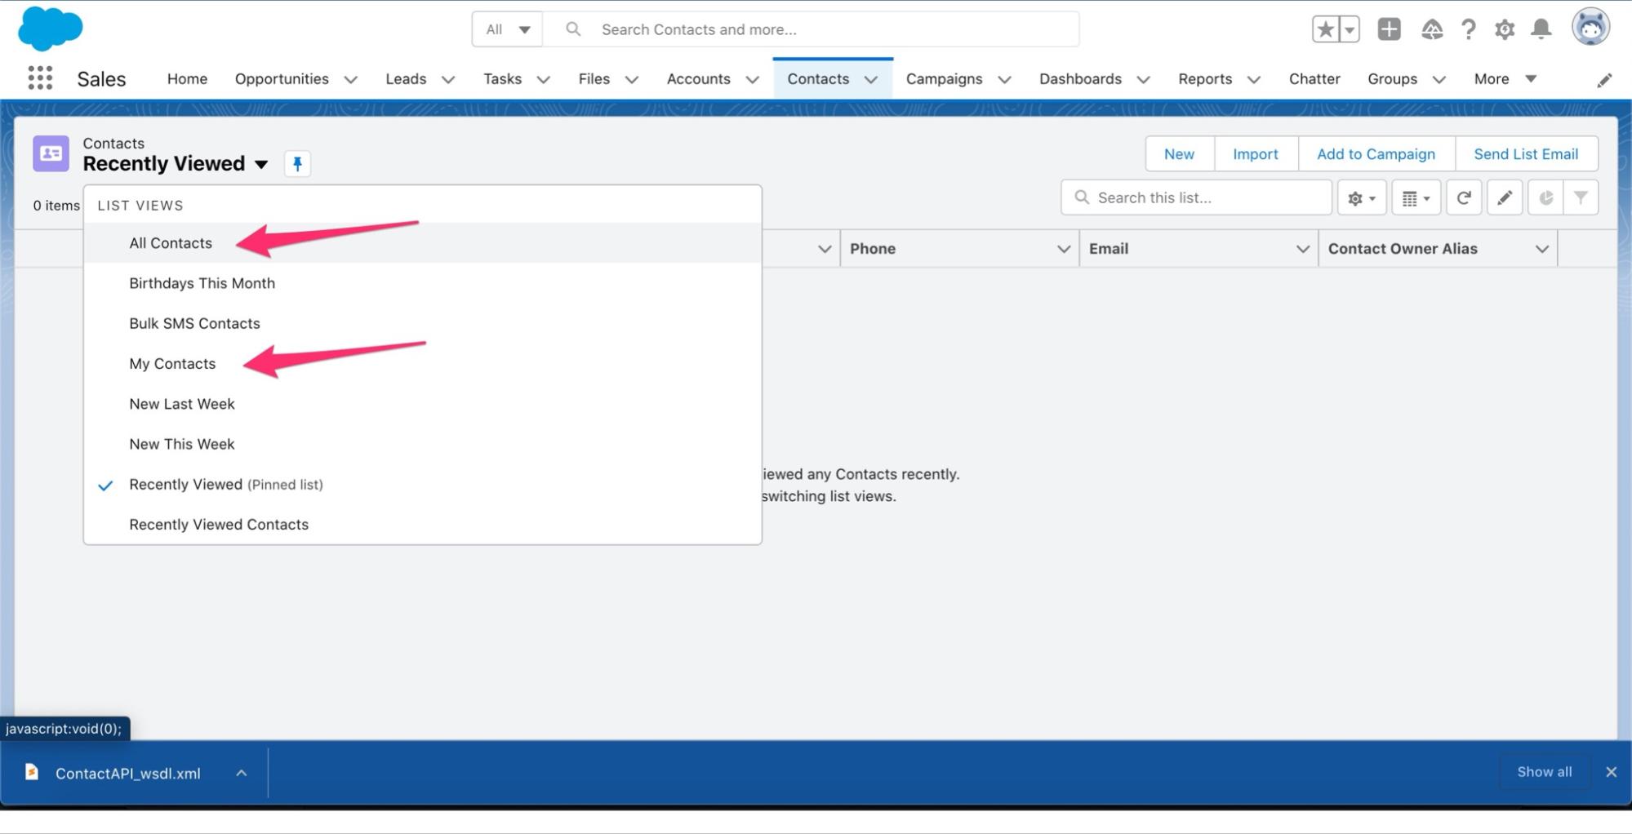Select All Contacts list view
The image size is (1632, 834).
point(171,243)
